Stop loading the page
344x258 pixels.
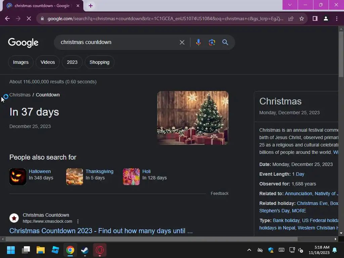click(29, 19)
